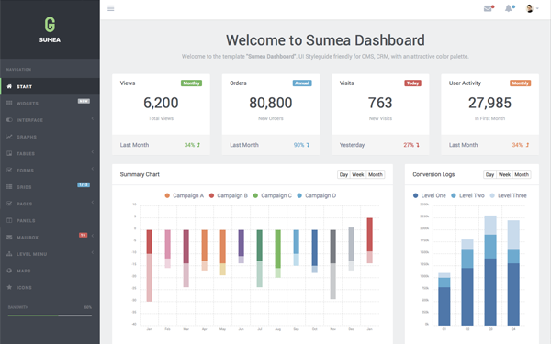Open the bell alerts icon
551x344 pixels.
pyautogui.click(x=509, y=8)
